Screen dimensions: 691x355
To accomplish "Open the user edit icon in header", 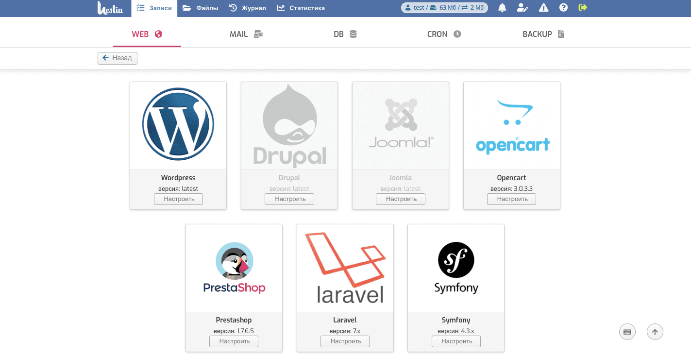I will 522,8.
